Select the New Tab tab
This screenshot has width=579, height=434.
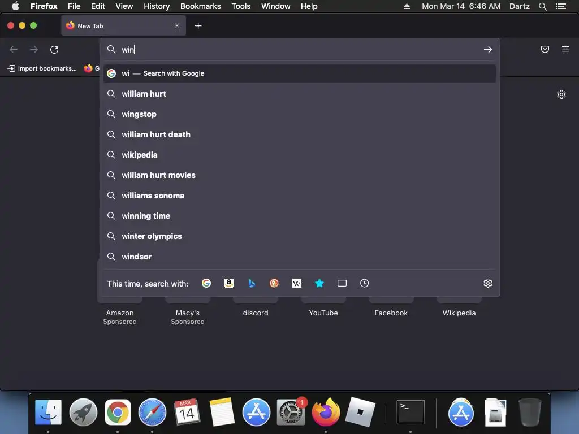tap(124, 26)
